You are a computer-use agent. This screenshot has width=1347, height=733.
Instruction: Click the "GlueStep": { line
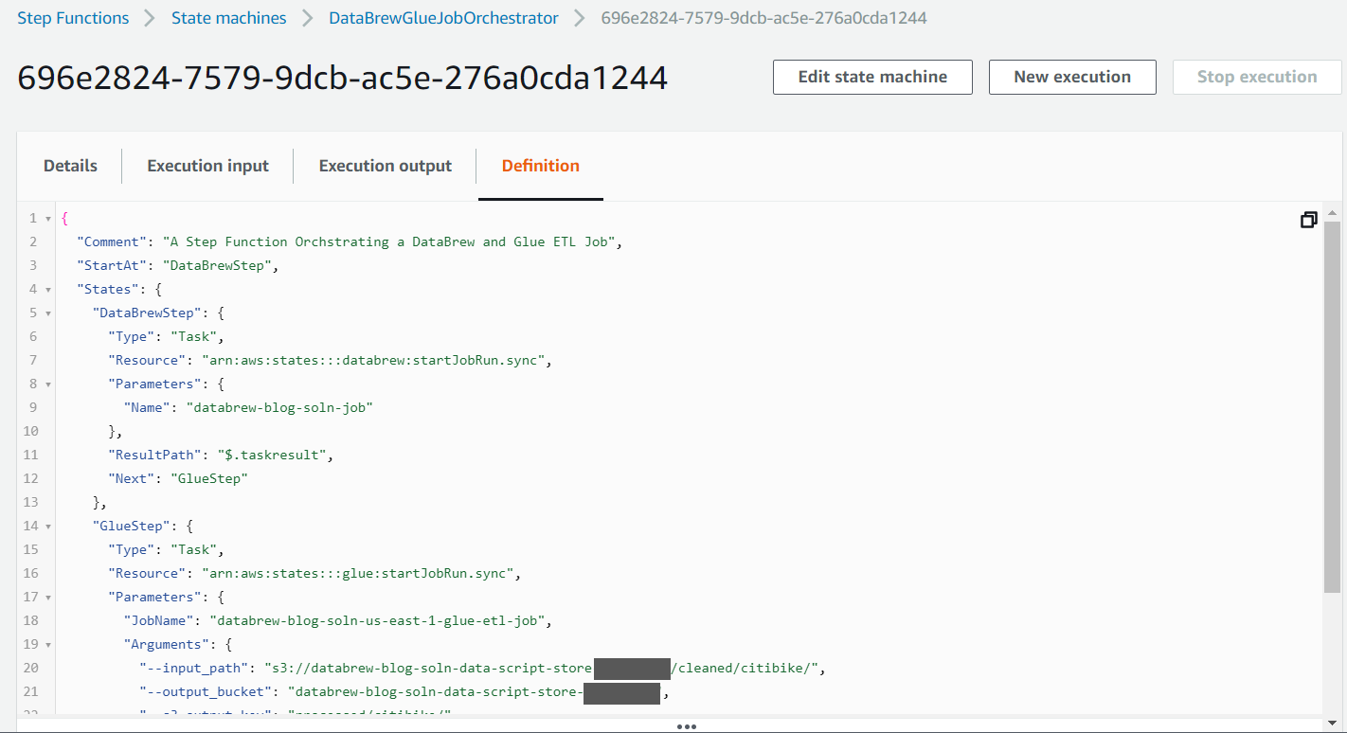[143, 526]
